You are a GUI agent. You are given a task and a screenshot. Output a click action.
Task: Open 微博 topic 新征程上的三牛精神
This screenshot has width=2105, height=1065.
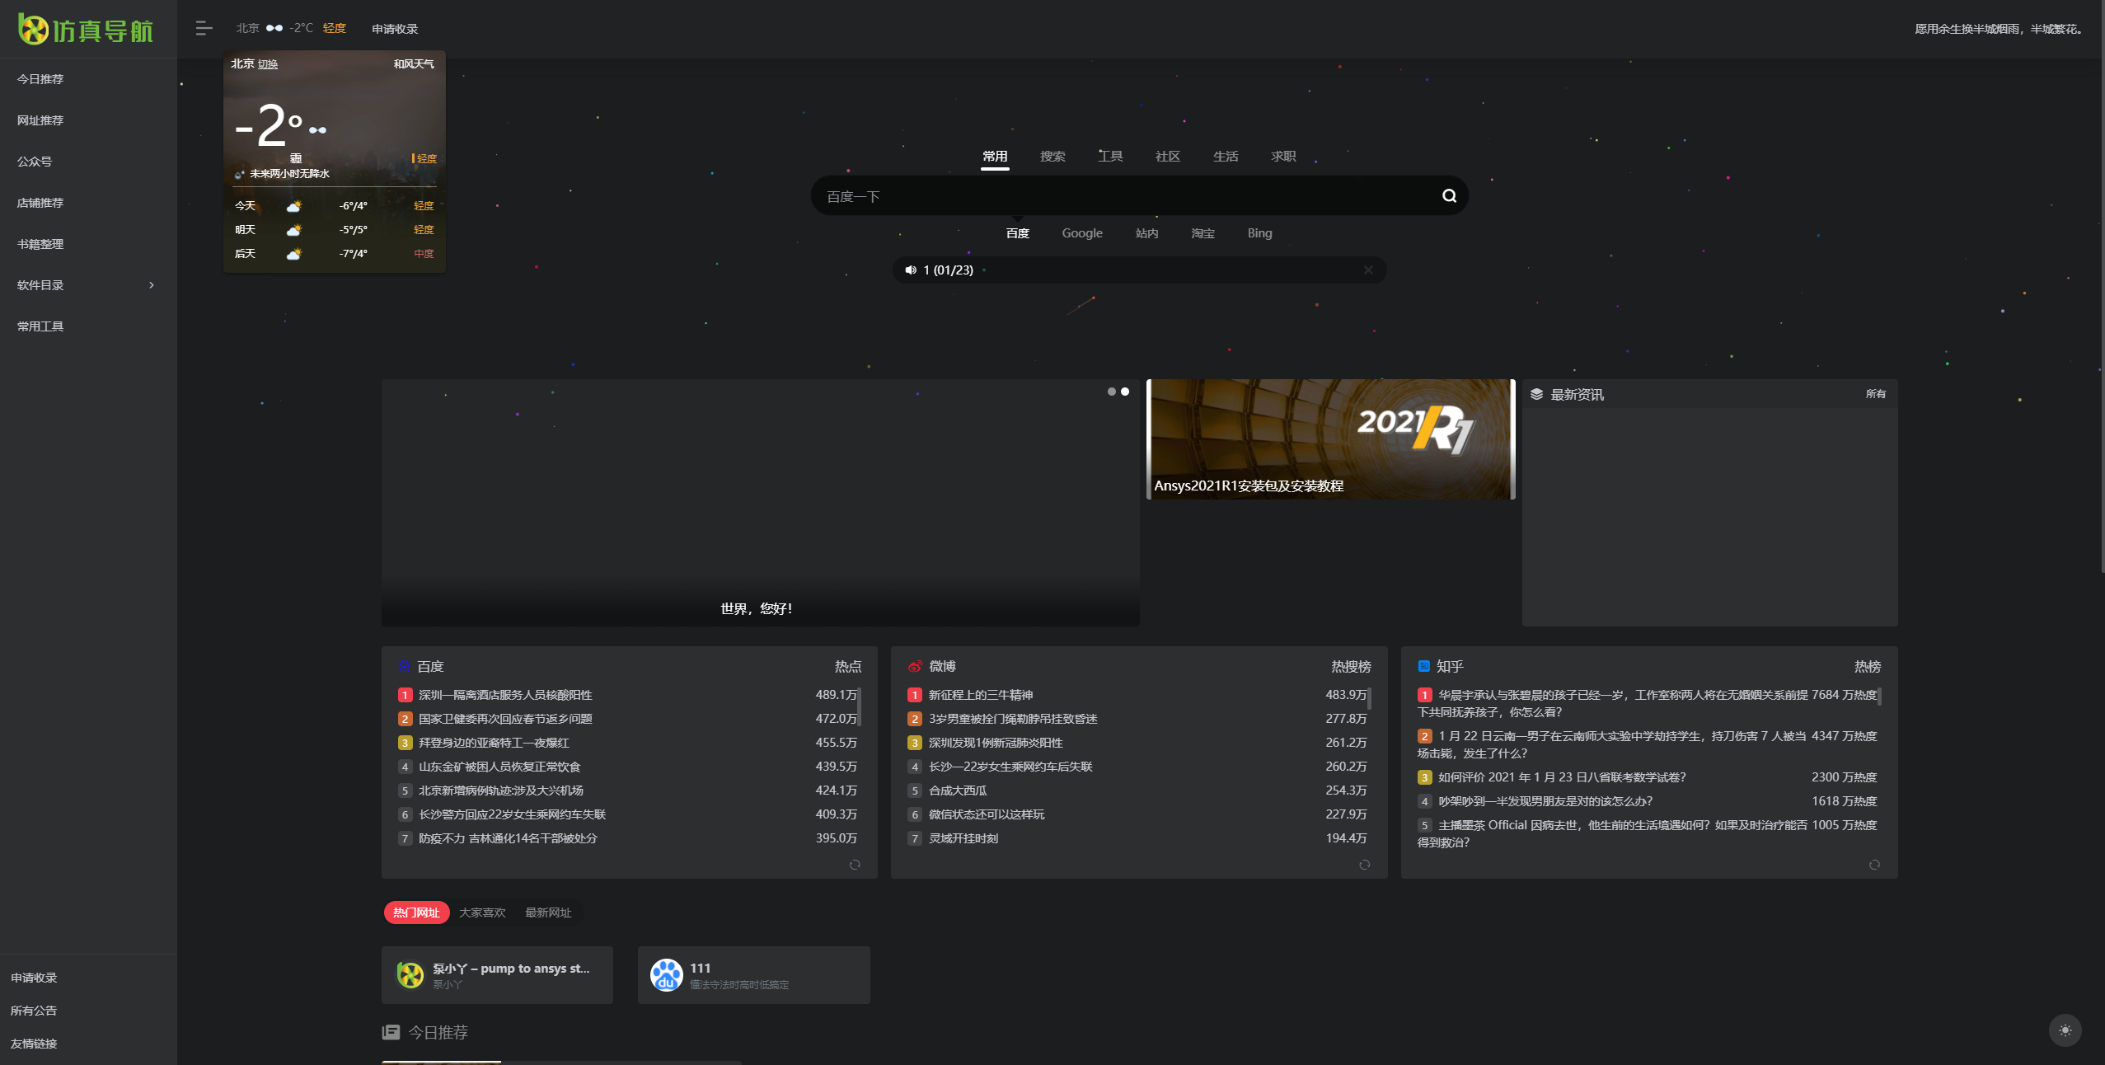click(x=981, y=695)
